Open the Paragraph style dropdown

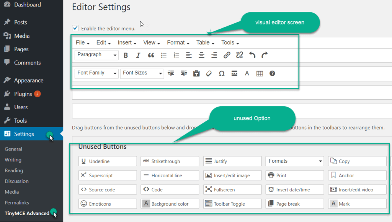point(96,55)
